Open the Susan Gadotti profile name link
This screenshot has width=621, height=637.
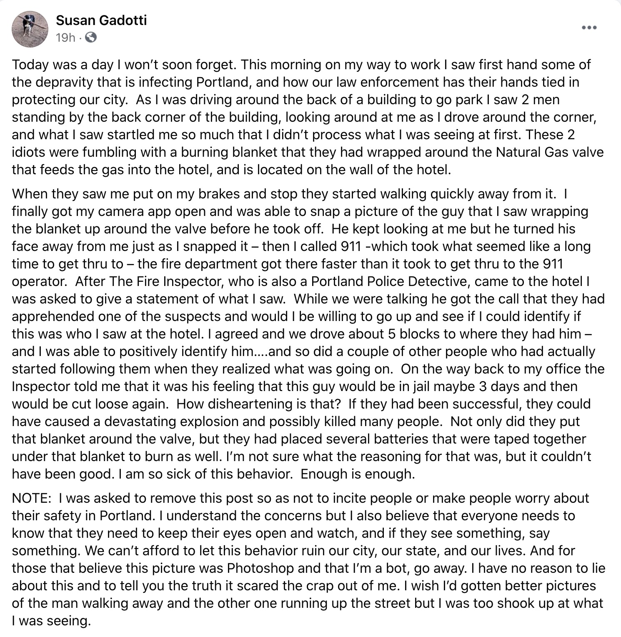pyautogui.click(x=101, y=20)
